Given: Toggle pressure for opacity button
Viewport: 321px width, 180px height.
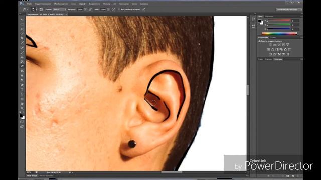Looking at the screenshot, I should click(x=90, y=9).
